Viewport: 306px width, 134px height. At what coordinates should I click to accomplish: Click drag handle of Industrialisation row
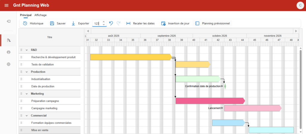(x=21, y=79)
